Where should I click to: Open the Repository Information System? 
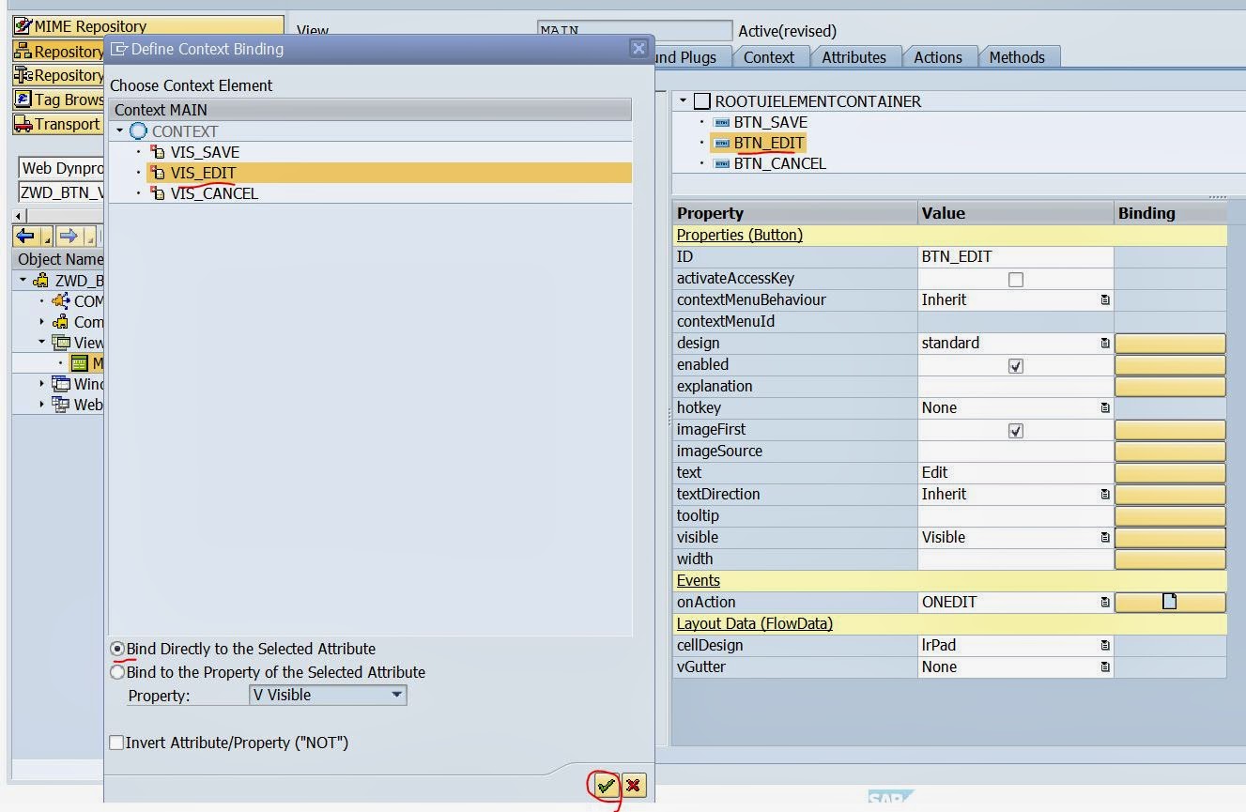58,75
